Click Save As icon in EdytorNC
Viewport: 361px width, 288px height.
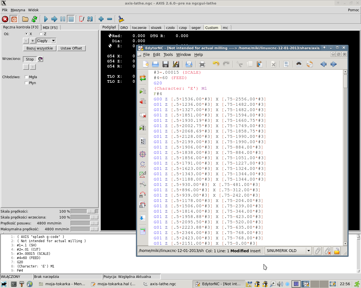[176, 64]
